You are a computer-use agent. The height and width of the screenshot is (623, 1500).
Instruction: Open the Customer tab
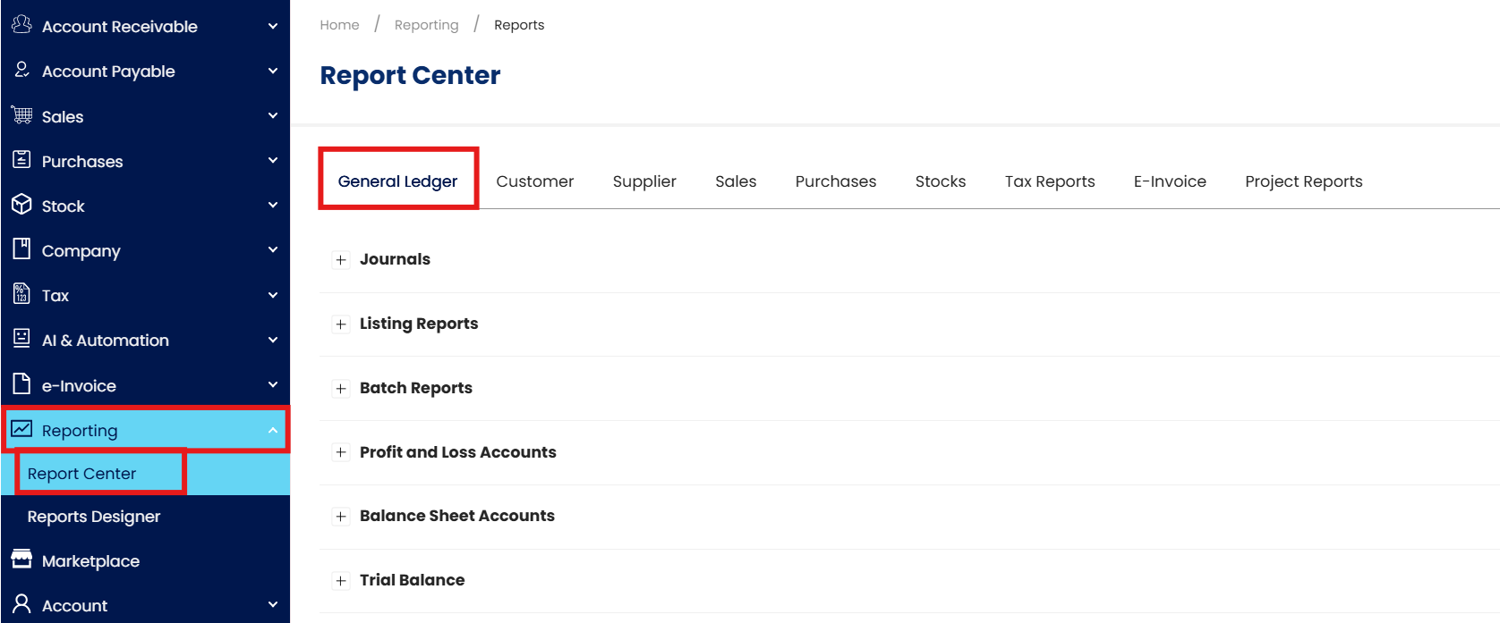(534, 181)
